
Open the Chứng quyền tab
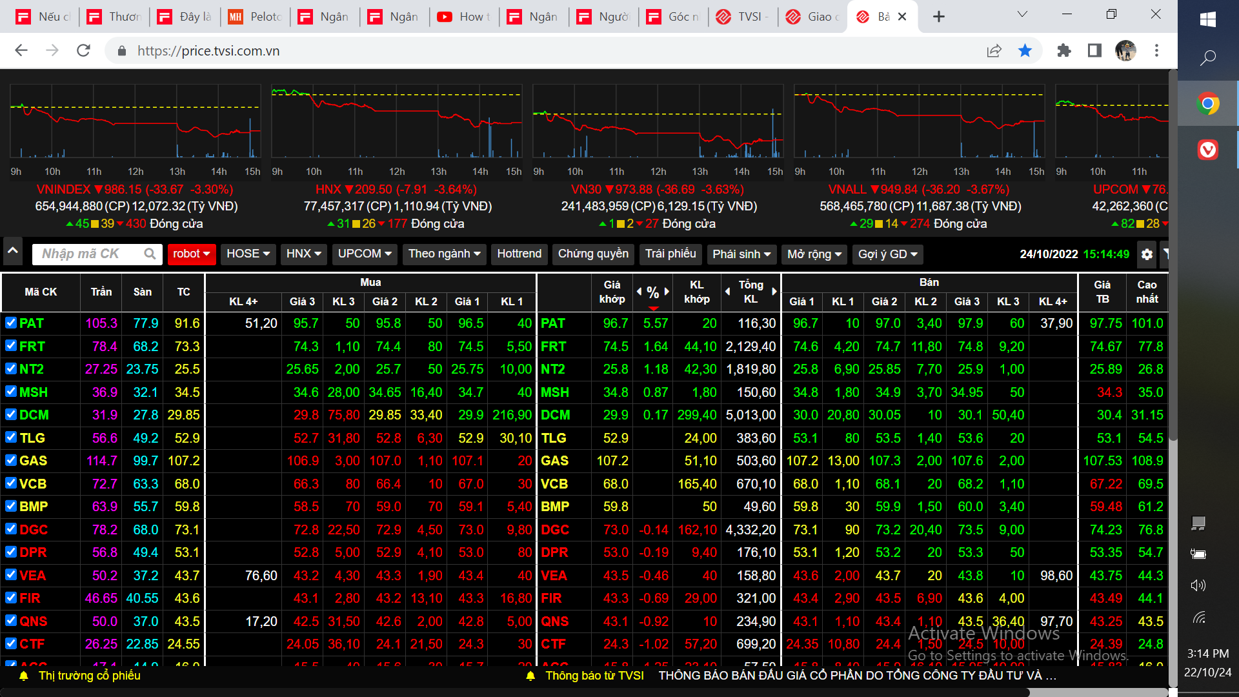pyautogui.click(x=592, y=254)
